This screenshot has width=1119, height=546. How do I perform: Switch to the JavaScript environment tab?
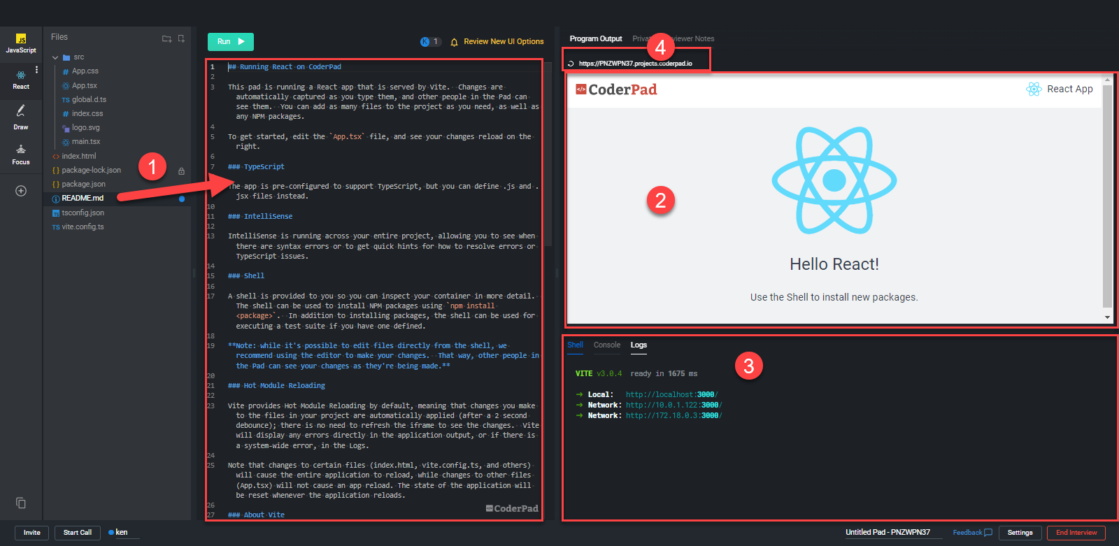tap(21, 43)
